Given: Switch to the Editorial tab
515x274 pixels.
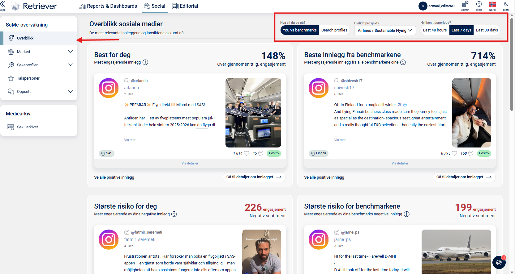Looking at the screenshot, I should point(185,6).
